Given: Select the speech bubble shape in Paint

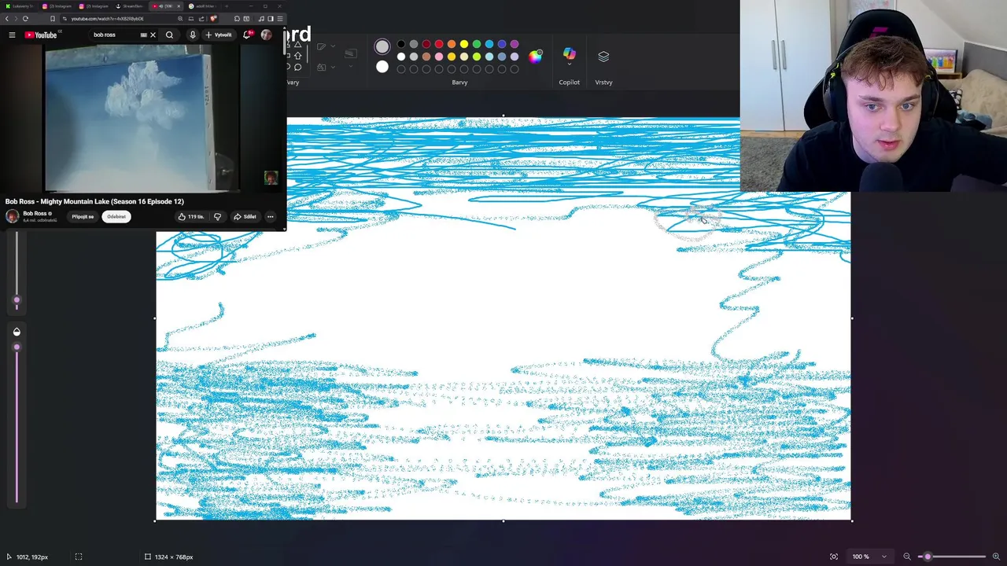Looking at the screenshot, I should click(x=297, y=67).
